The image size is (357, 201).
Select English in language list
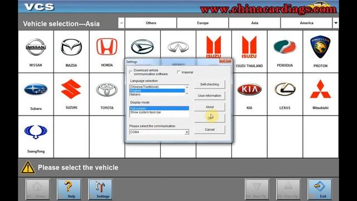tap(157, 90)
